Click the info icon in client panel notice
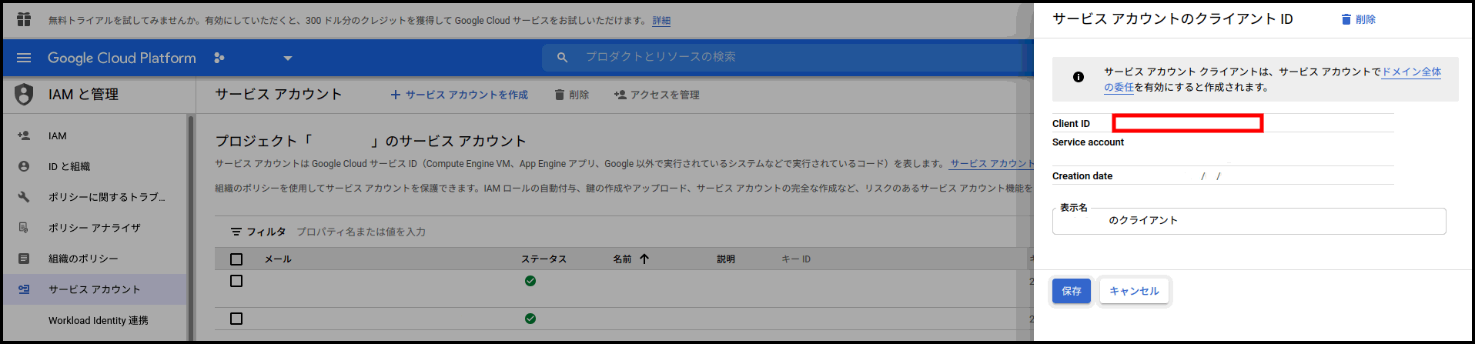1475x344 pixels. [1079, 77]
